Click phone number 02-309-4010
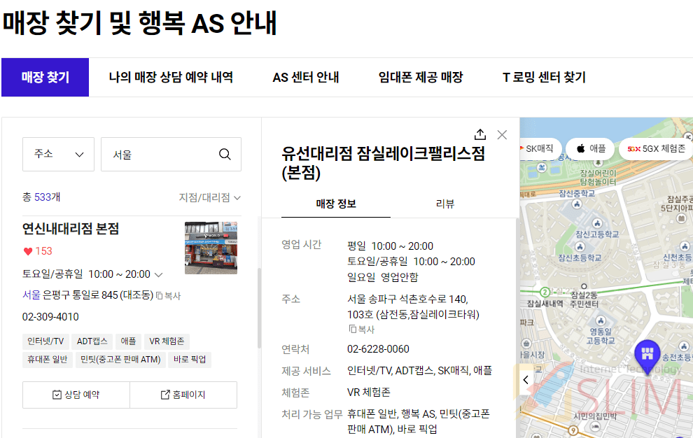693x438 pixels. point(50,317)
